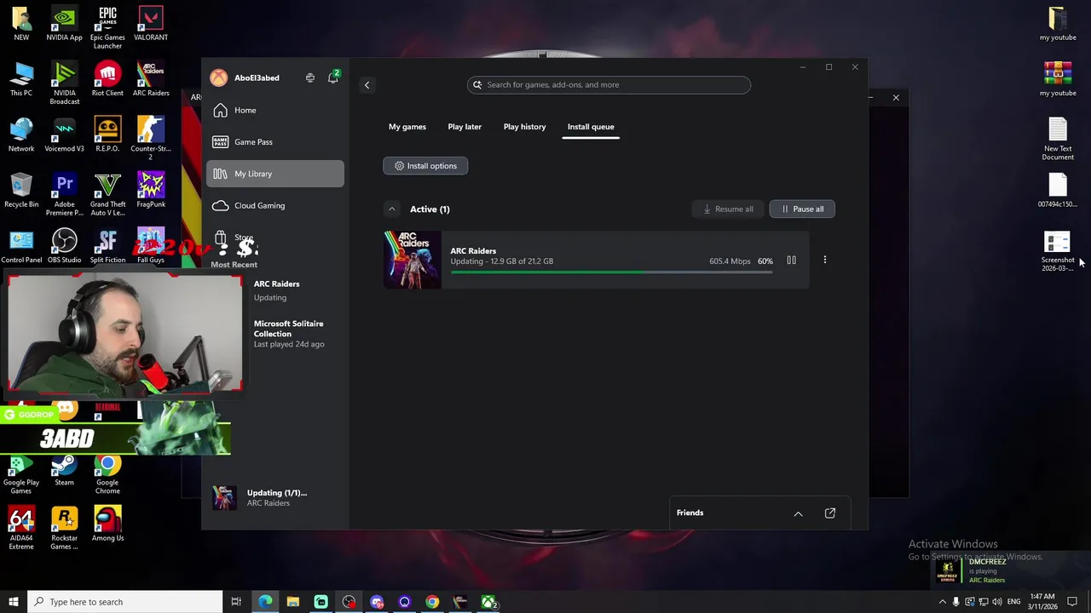Open Steam desktop shortcut

pos(65,470)
